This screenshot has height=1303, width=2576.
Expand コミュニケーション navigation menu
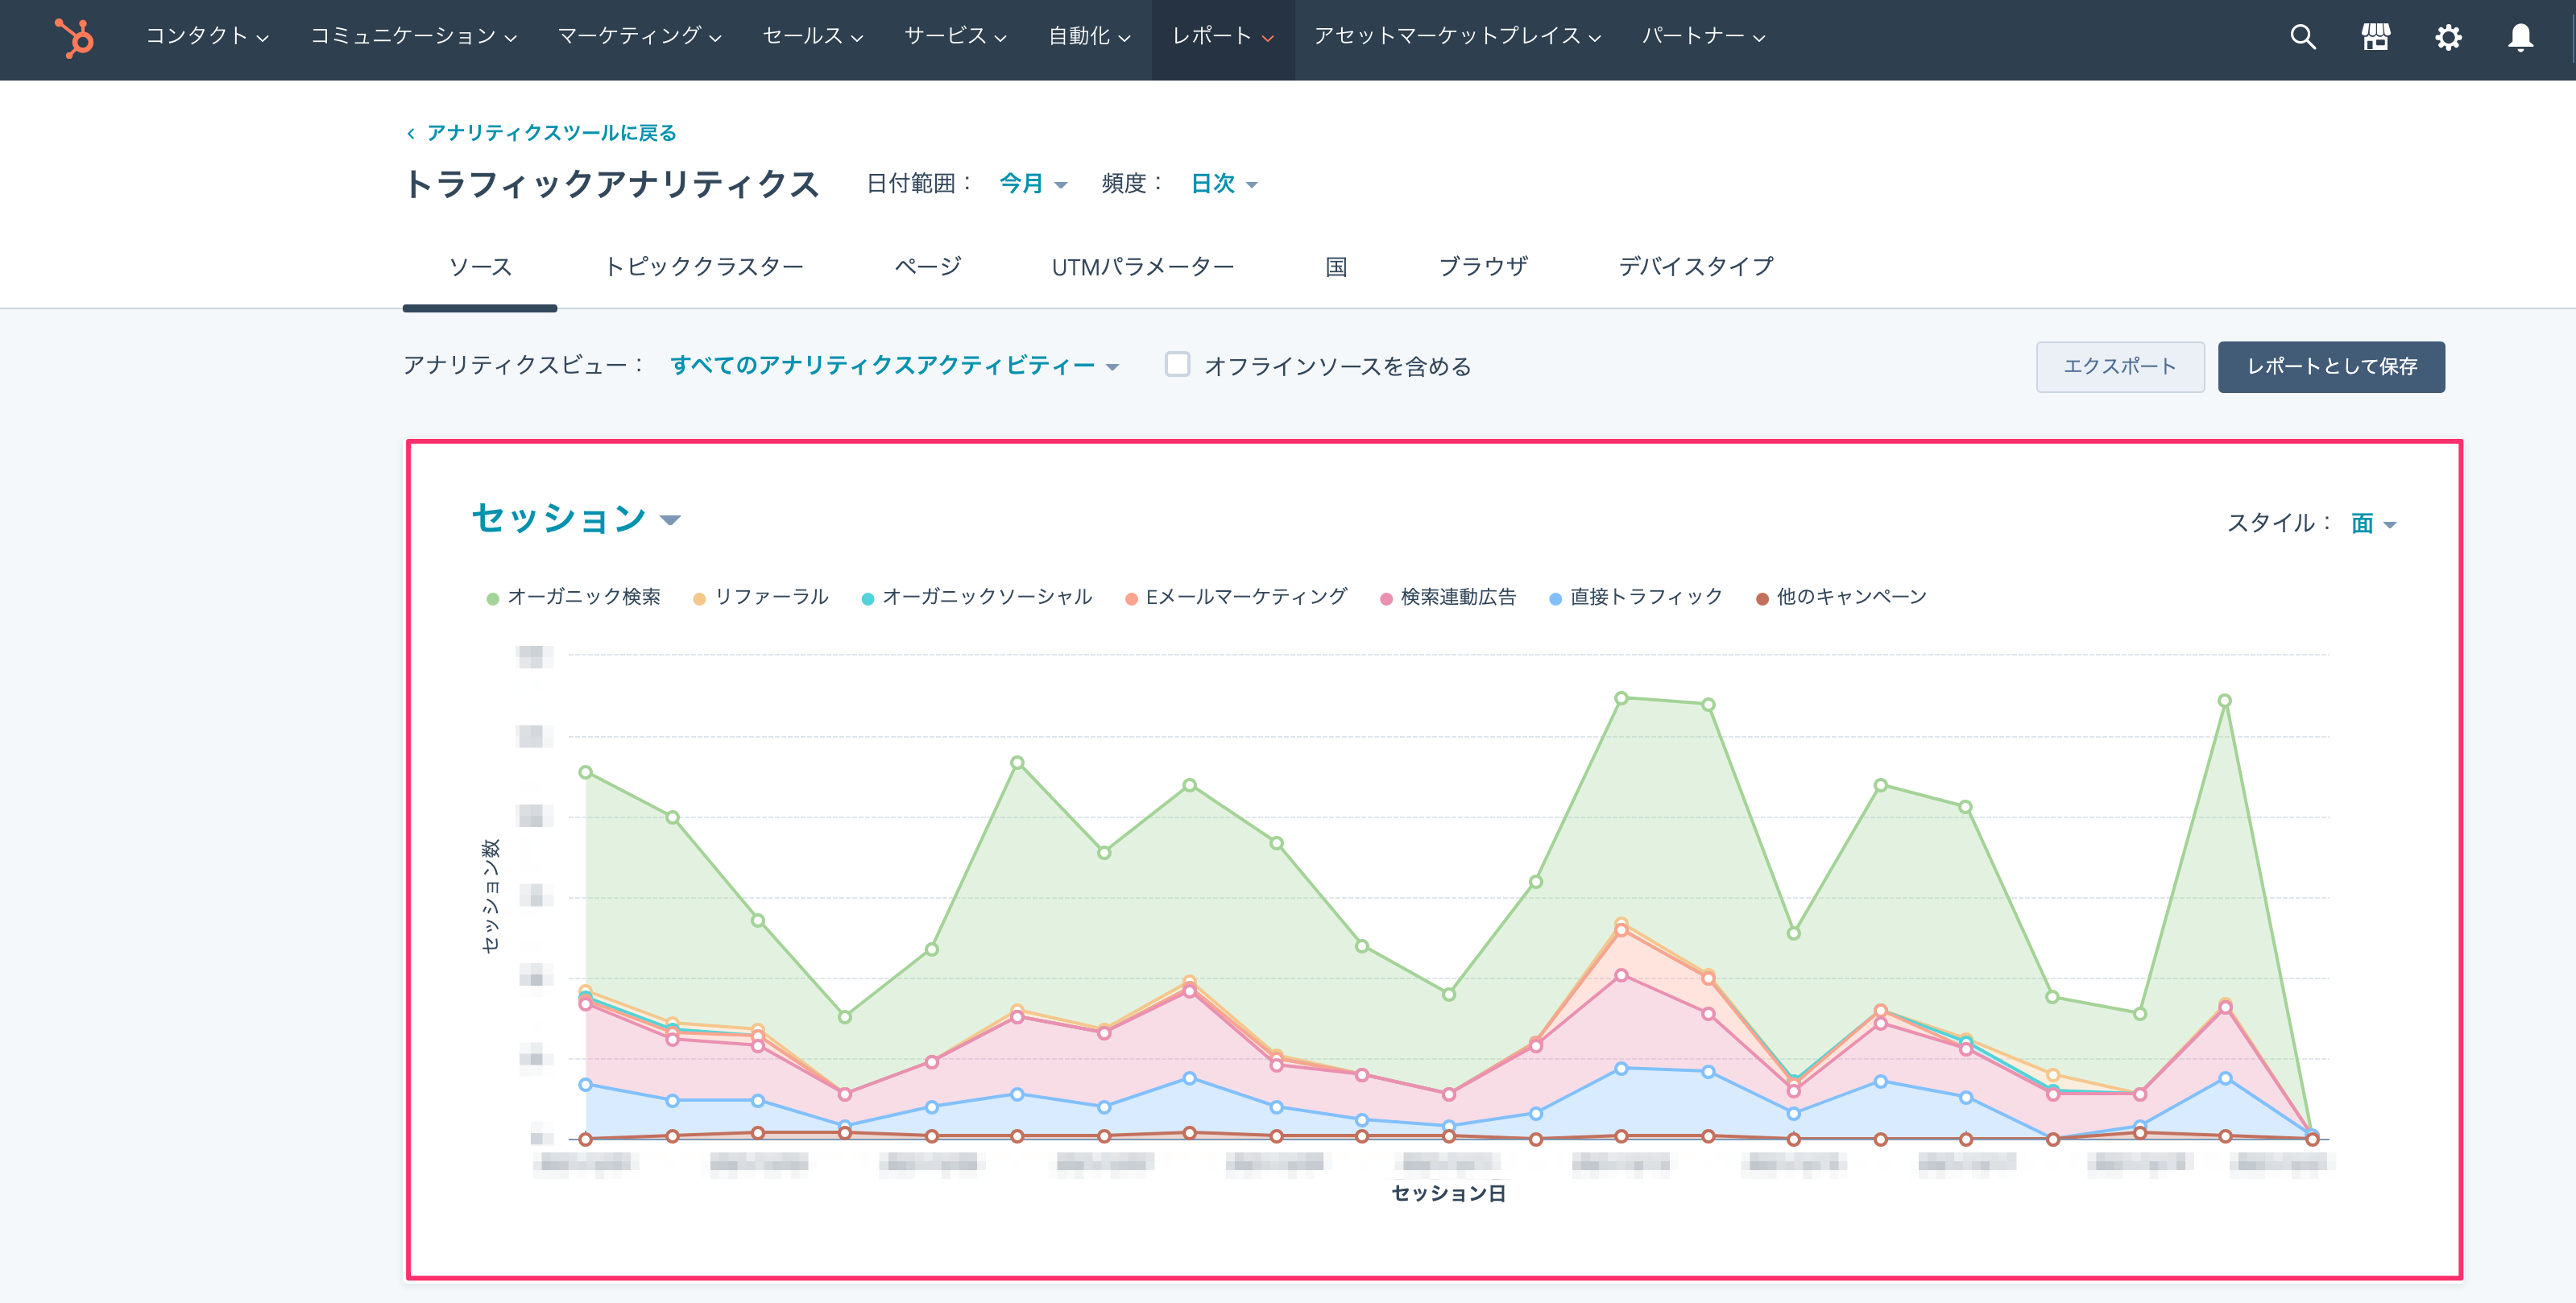pos(413,37)
